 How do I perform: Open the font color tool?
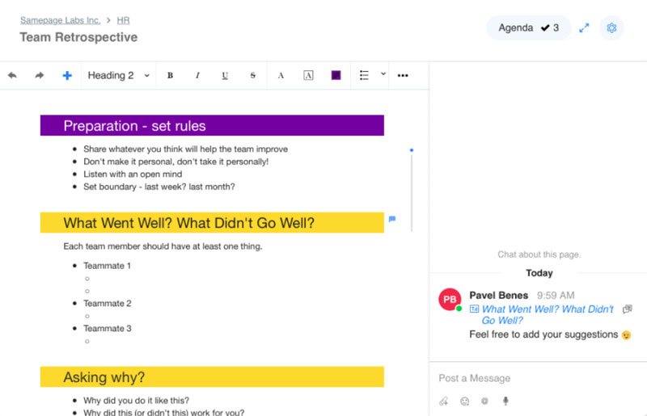(281, 75)
